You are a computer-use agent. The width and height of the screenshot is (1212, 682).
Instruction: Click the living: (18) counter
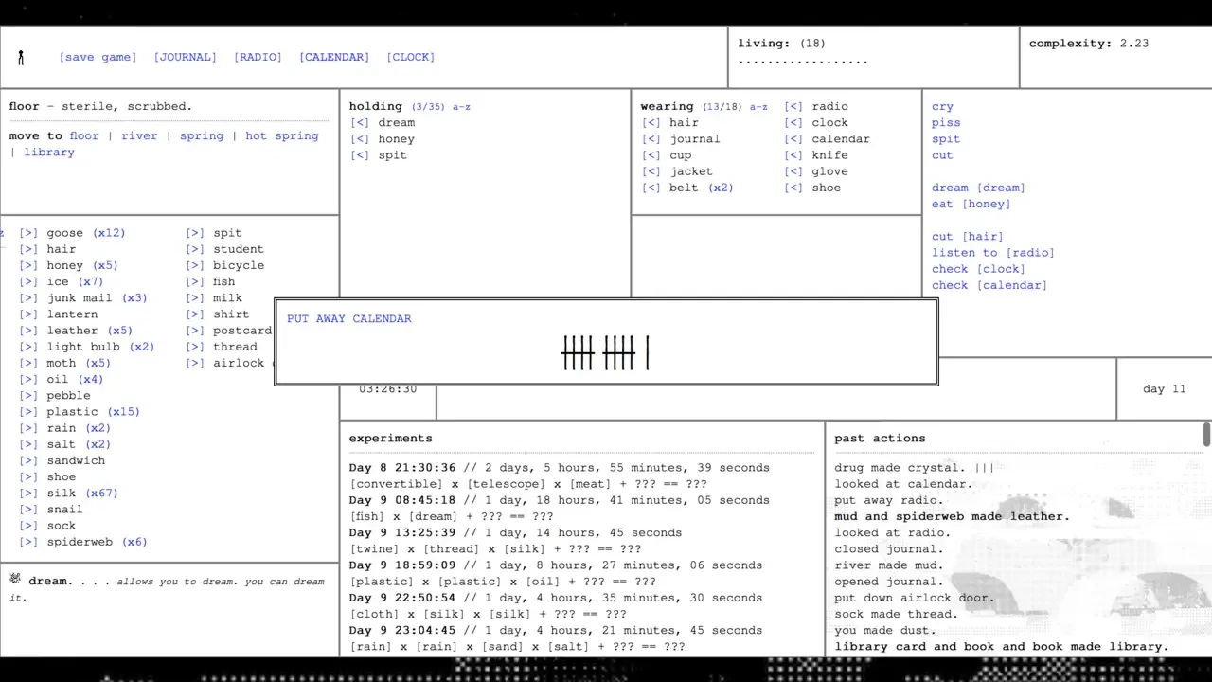[782, 44]
